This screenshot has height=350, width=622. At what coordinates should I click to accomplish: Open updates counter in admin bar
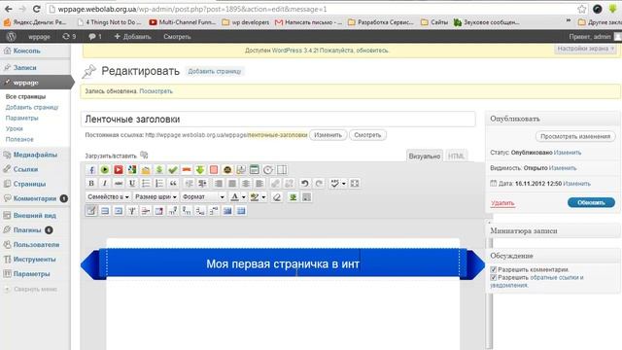[69, 37]
